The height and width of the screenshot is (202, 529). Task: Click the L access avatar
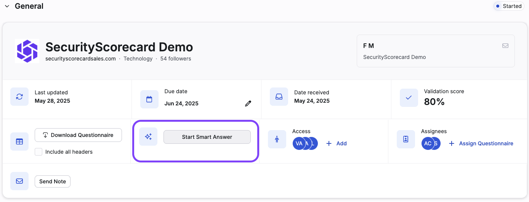pyautogui.click(x=313, y=143)
